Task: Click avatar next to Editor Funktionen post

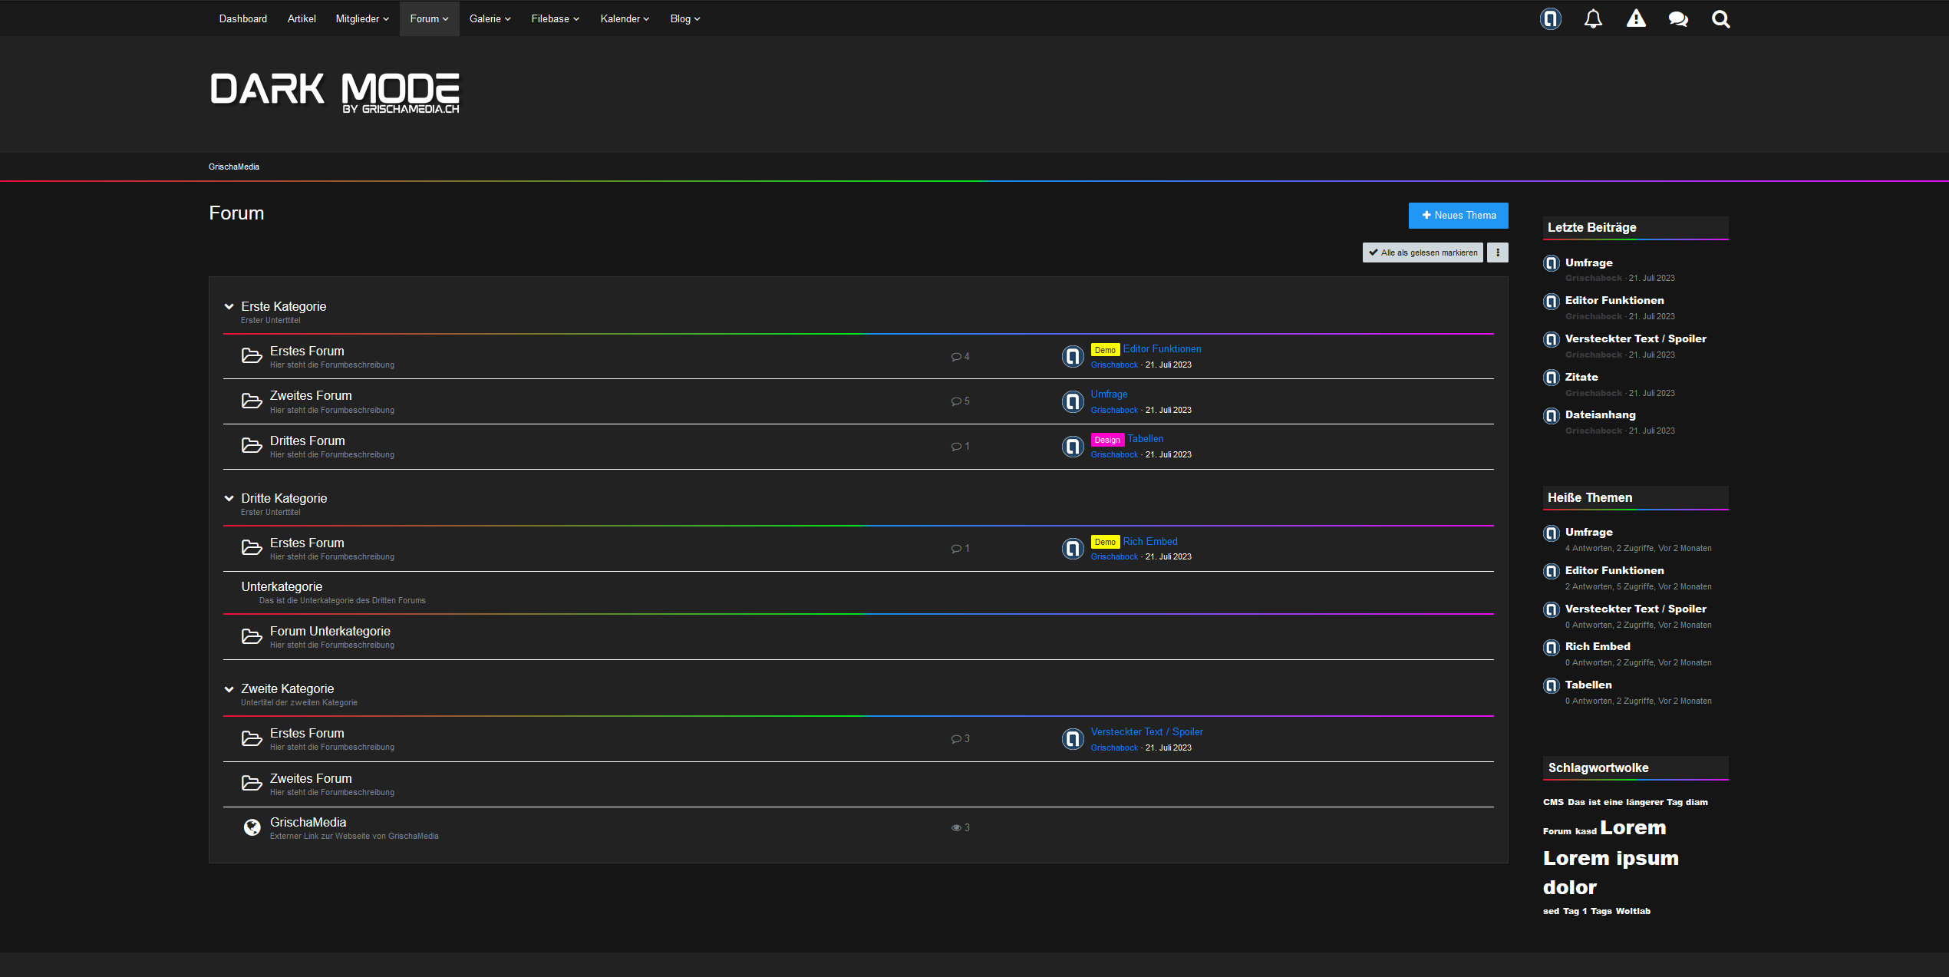Action: pyautogui.click(x=1073, y=356)
